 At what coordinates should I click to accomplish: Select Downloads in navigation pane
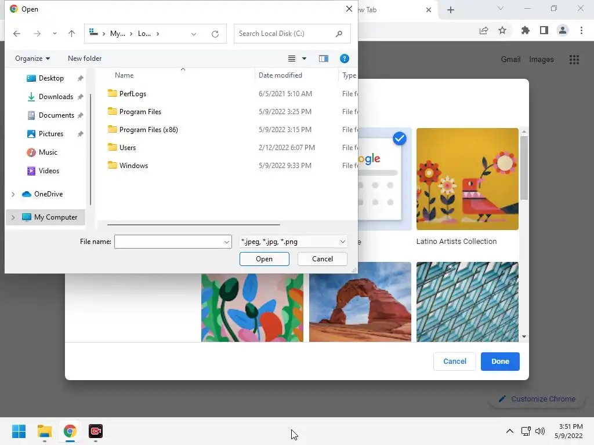56,97
